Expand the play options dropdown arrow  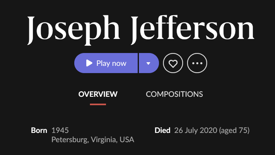point(149,63)
